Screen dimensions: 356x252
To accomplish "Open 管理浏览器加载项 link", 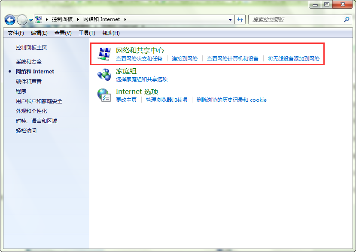I will pos(167,100).
